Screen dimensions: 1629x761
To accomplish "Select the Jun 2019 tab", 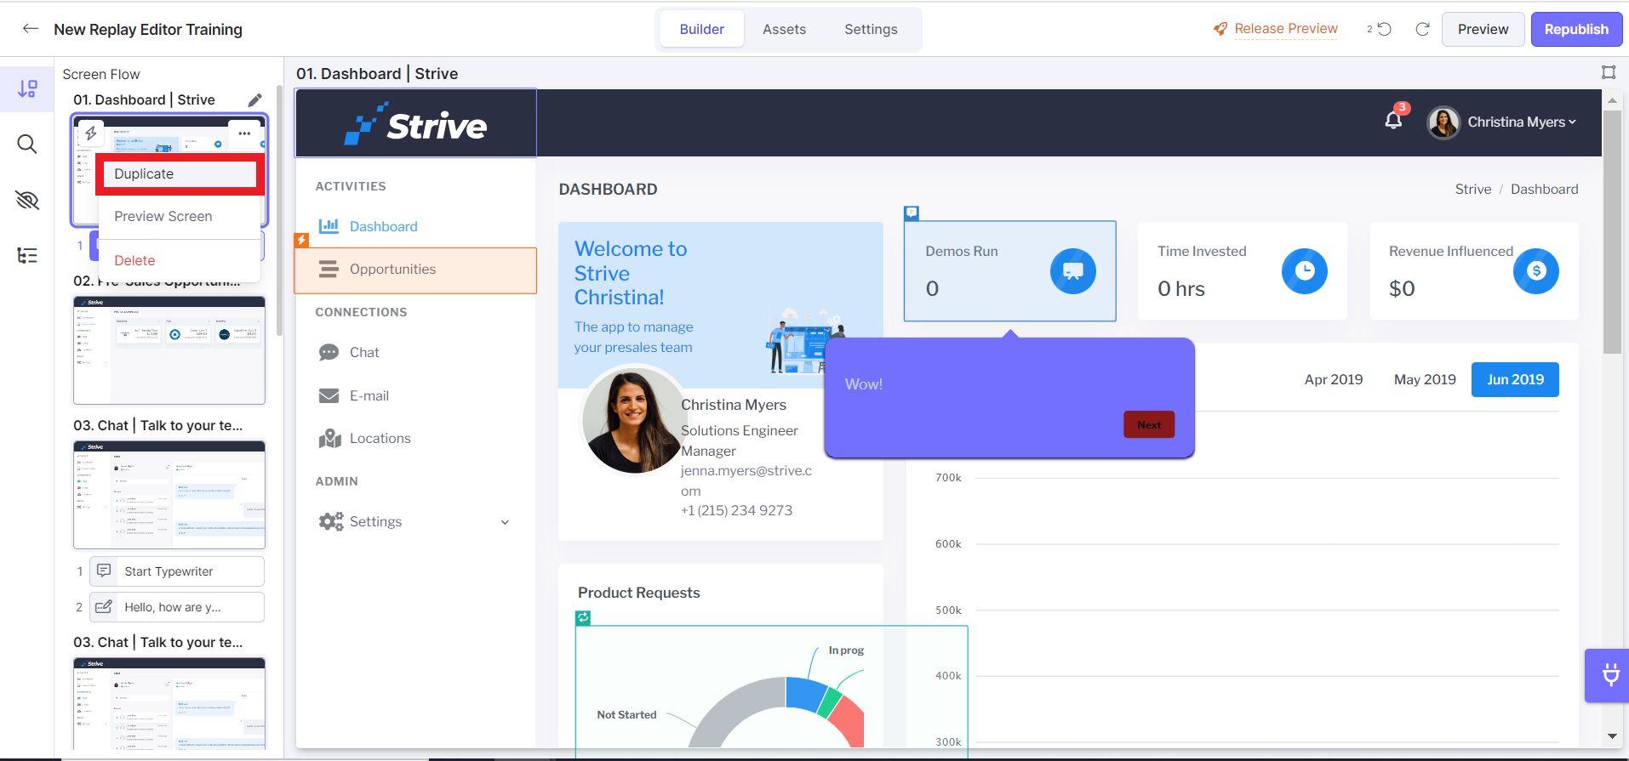I will (1515, 379).
